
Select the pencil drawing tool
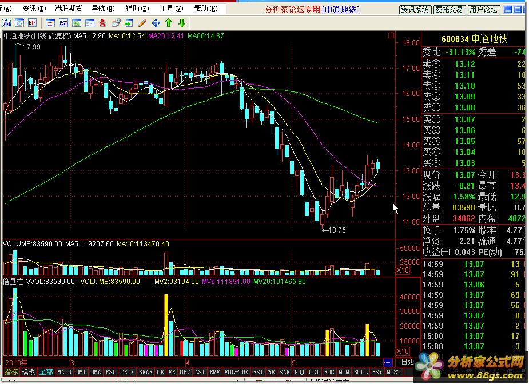[x=142, y=23]
